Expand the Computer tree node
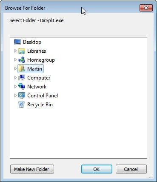Screen dimensions: 157x182 [x=15, y=78]
